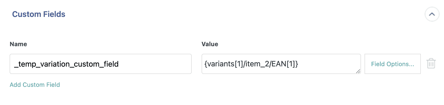Focus the Name input field
Image resolution: width=444 pixels, height=105 pixels.
[100, 64]
